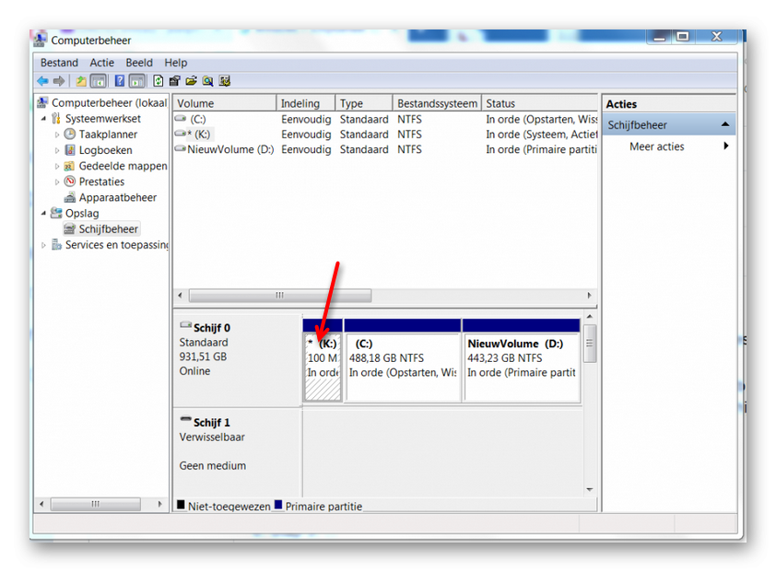Select Opslag in the tree
Screen dimensions: 776x572
82,214
